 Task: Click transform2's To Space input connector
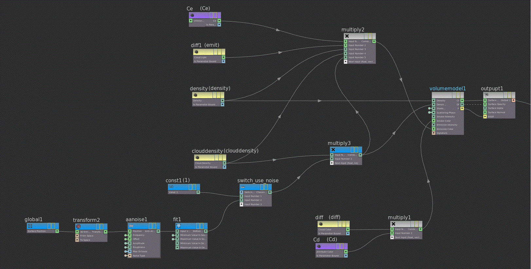[77, 240]
